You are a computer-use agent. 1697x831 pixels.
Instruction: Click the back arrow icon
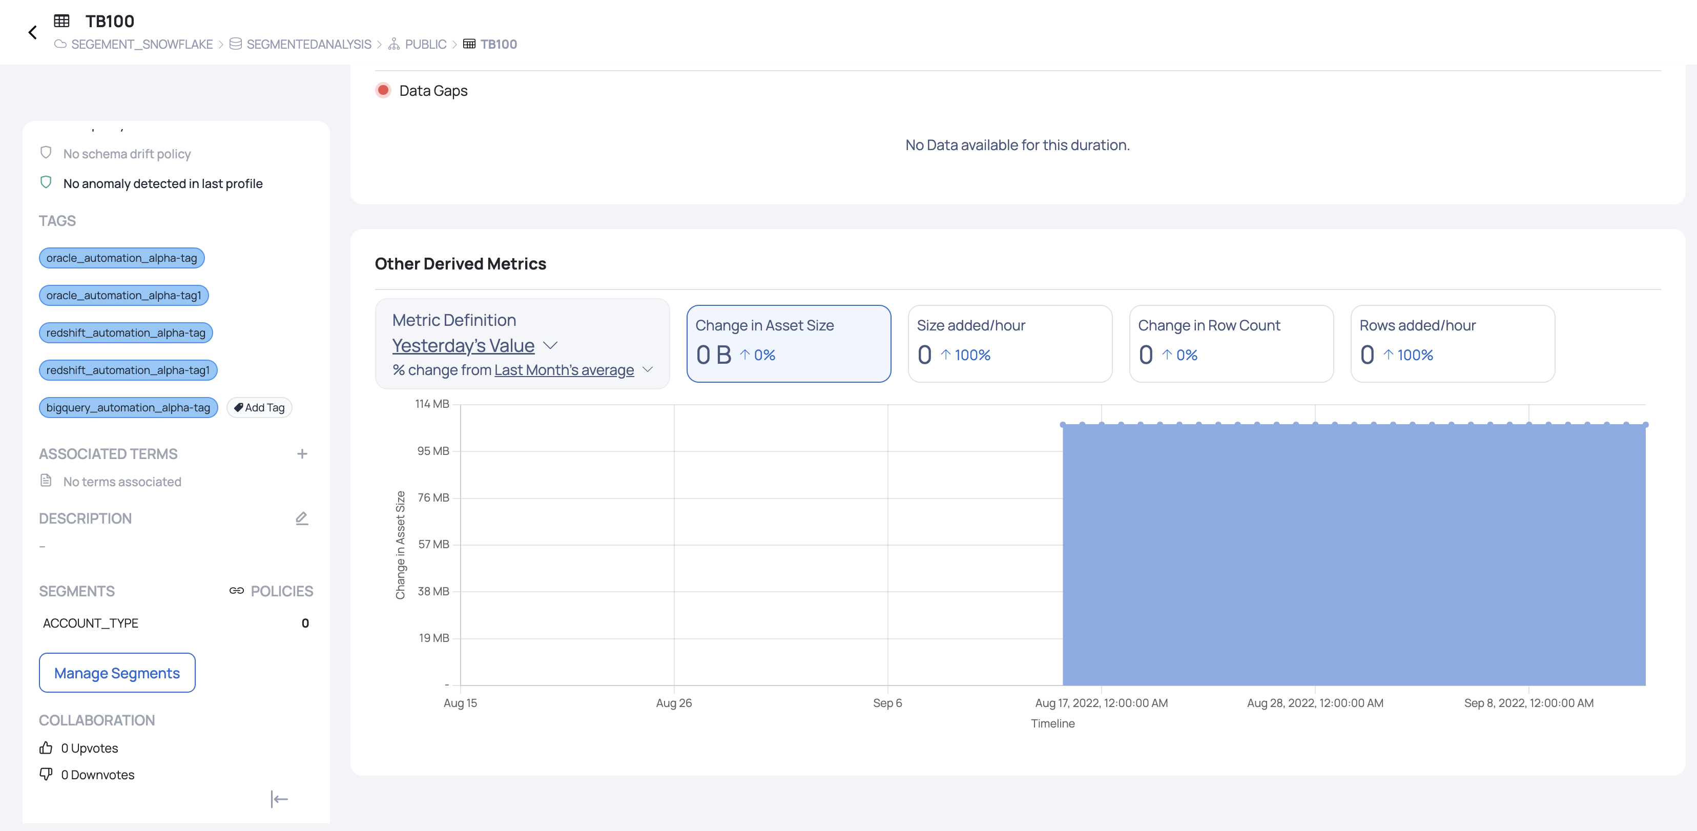(x=32, y=32)
